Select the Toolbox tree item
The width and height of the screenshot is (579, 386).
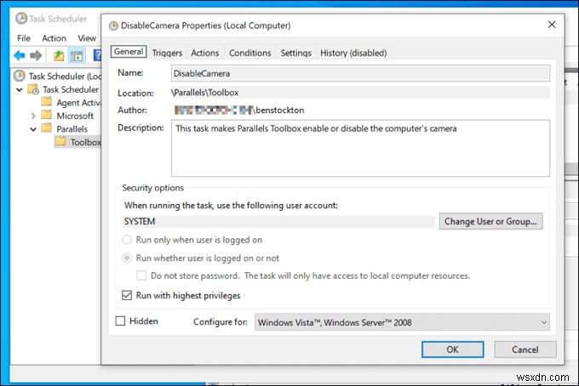point(86,142)
